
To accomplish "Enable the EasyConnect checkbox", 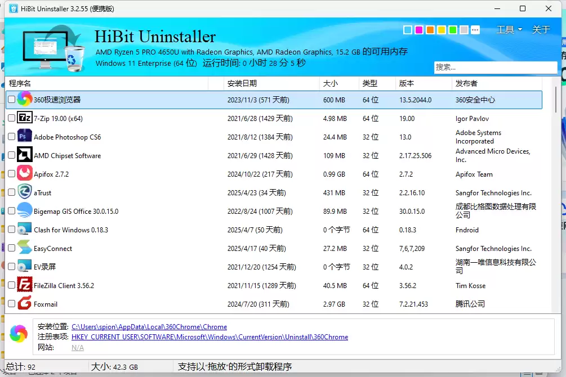I will click(12, 248).
